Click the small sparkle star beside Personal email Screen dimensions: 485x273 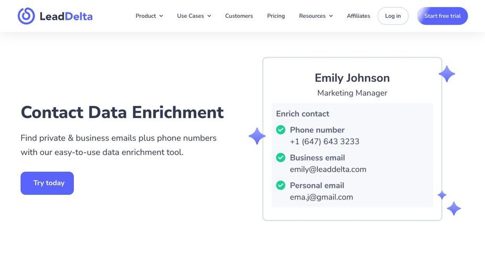[x=441, y=195]
